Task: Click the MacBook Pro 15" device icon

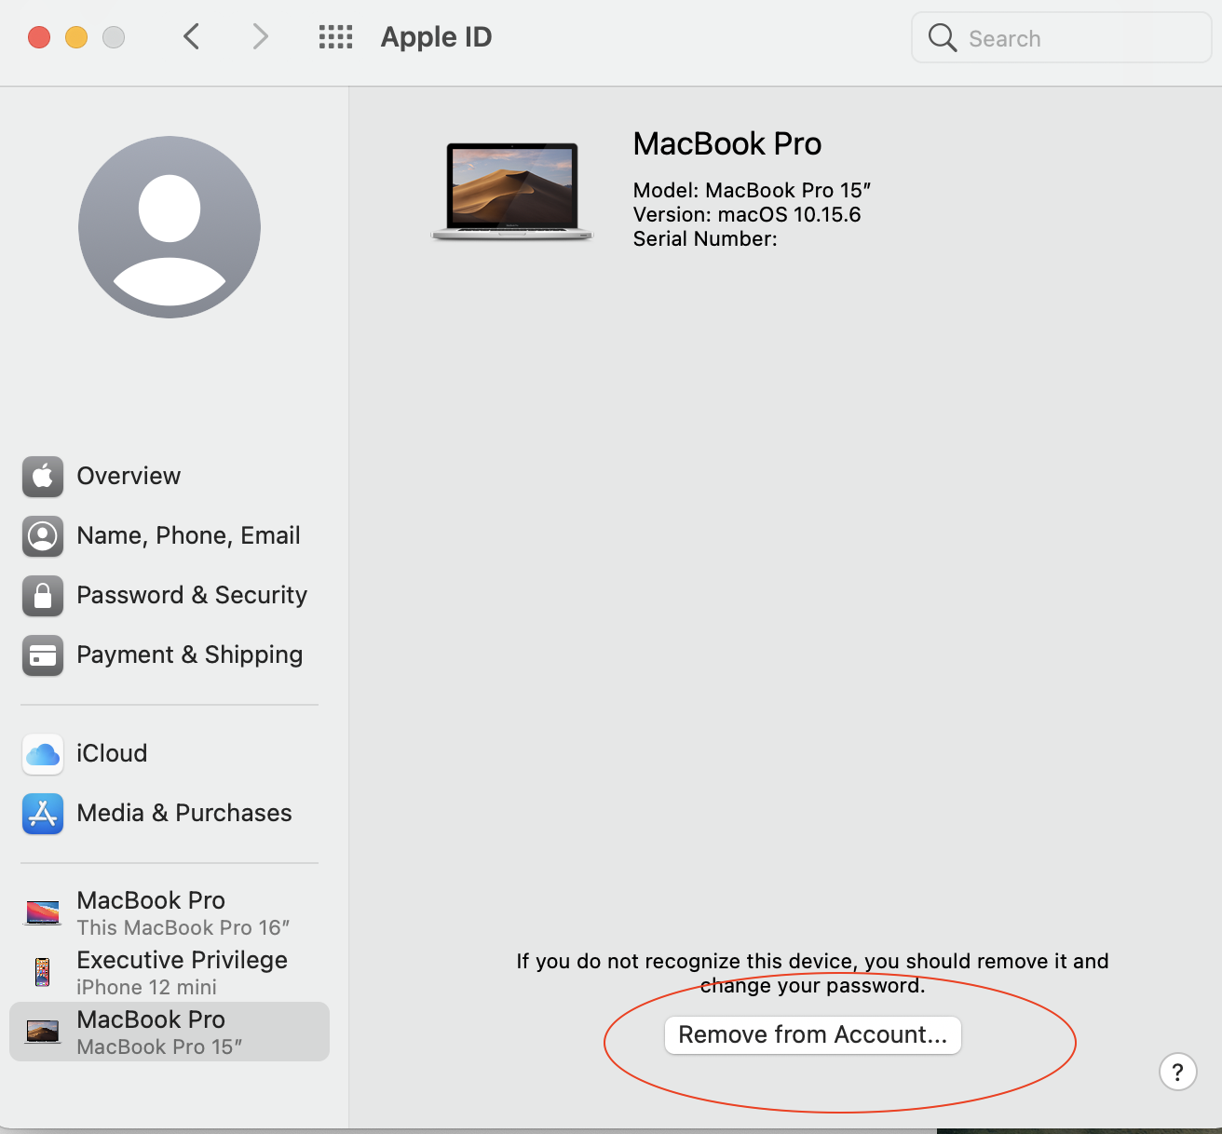Action: pos(43,1032)
